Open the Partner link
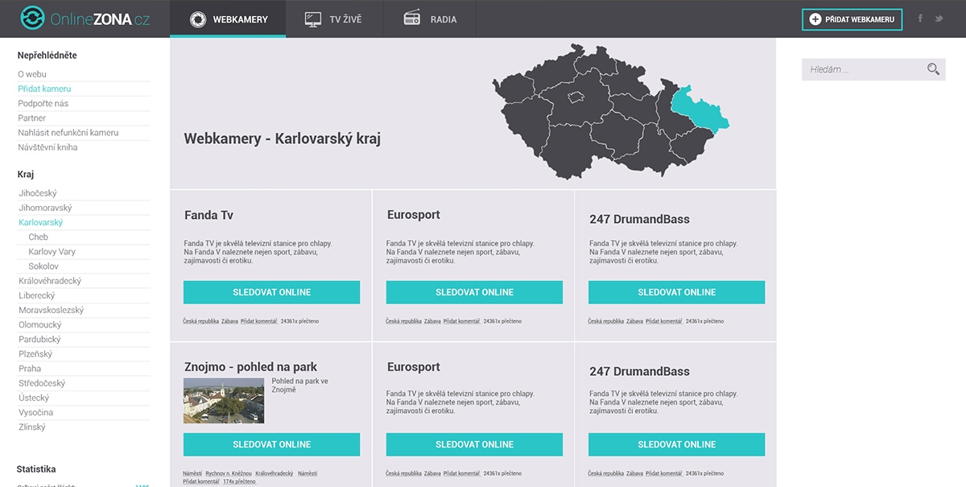The image size is (966, 487). point(31,118)
